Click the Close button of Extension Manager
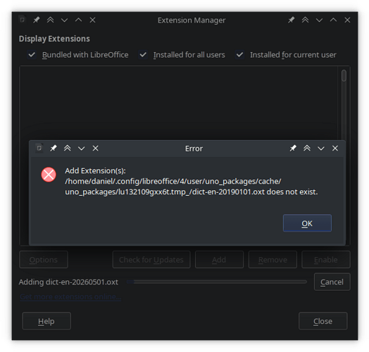This screenshot has width=369, height=352. pyautogui.click(x=323, y=321)
